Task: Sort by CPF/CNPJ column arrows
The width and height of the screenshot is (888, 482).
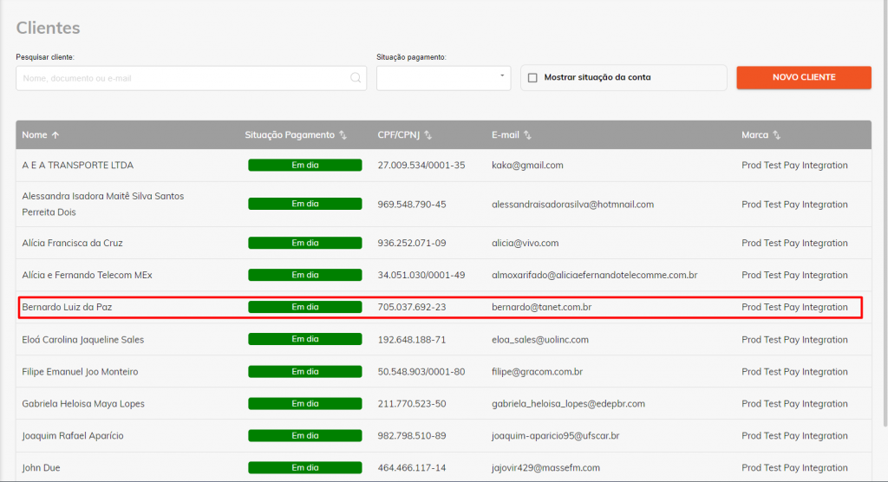Action: point(428,134)
